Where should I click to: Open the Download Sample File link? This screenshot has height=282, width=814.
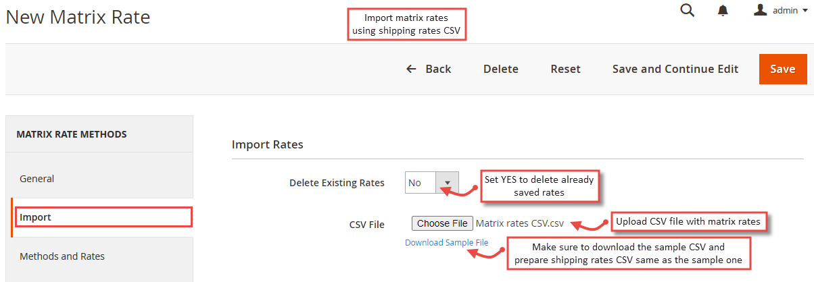click(446, 242)
